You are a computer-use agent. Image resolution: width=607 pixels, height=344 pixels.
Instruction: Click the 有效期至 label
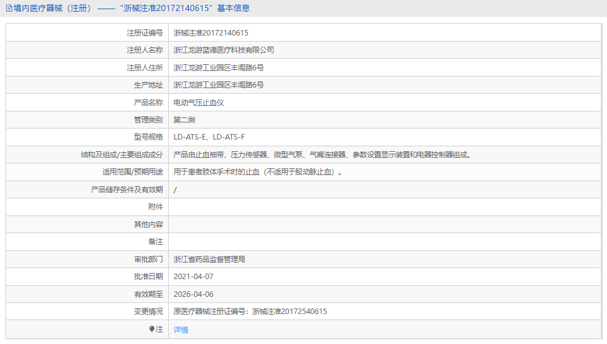click(x=149, y=294)
